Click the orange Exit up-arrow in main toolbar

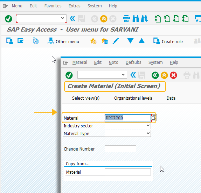[x=104, y=19]
